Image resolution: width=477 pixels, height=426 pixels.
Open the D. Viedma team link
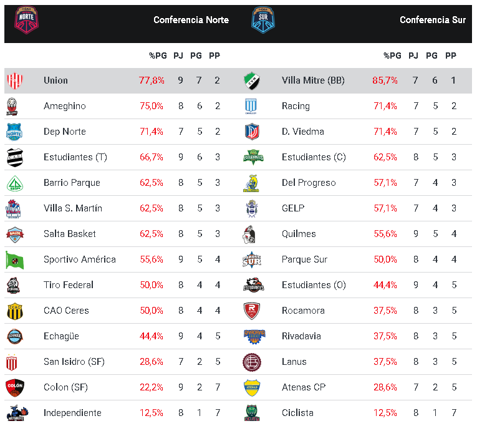[x=303, y=132]
